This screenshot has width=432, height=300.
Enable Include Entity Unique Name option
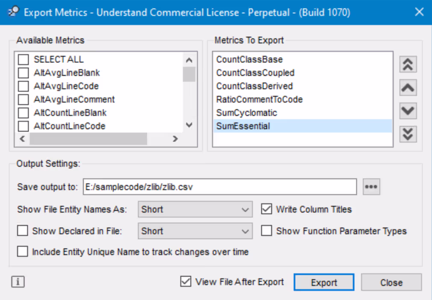point(22,252)
